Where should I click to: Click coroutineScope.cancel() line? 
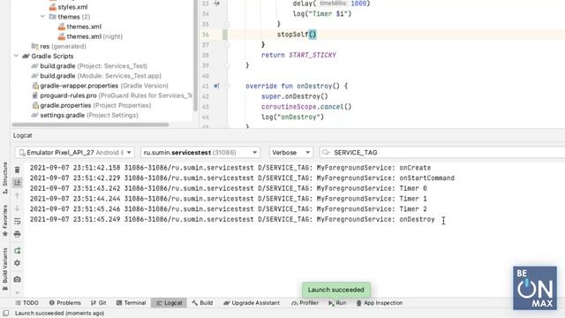click(x=306, y=107)
